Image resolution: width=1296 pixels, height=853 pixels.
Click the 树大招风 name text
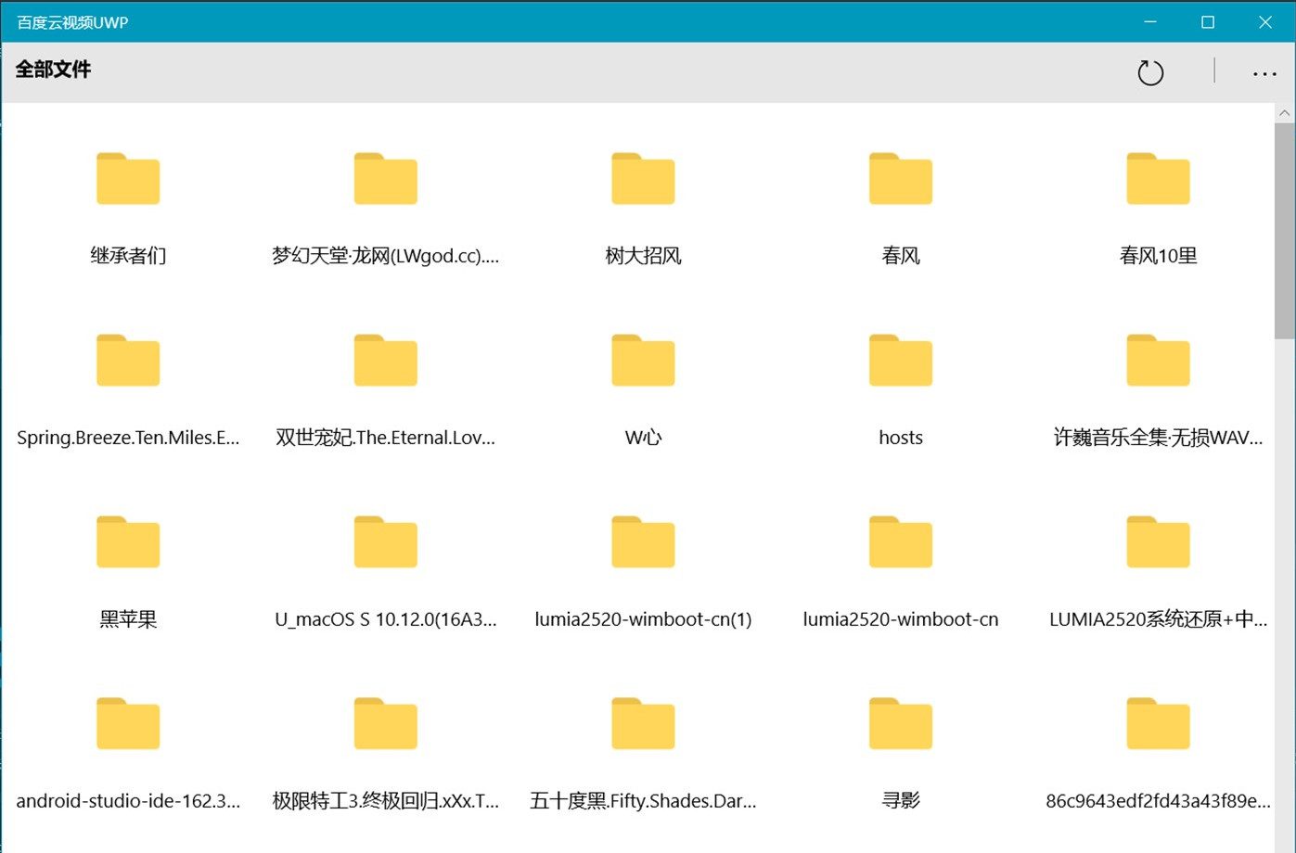click(x=643, y=256)
